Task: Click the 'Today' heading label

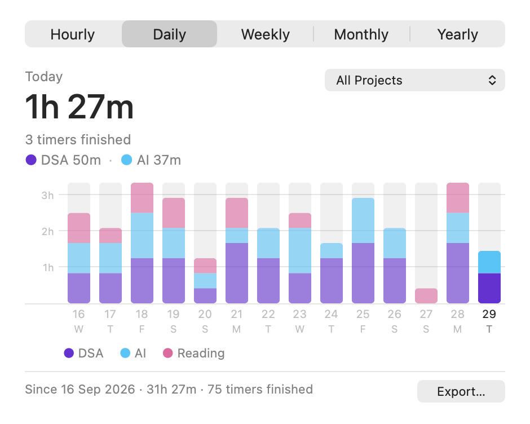Action: pos(44,77)
